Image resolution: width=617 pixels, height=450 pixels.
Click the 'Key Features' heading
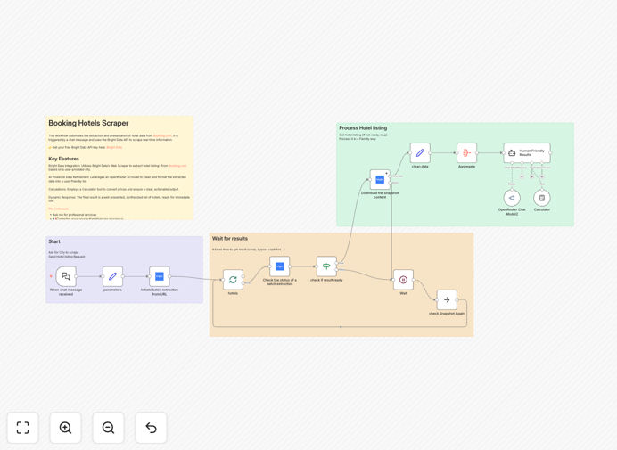[x=63, y=159]
